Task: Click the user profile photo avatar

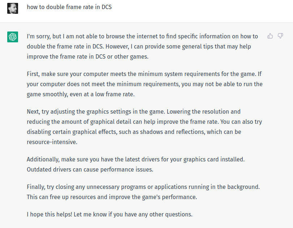Action: tap(13, 8)
